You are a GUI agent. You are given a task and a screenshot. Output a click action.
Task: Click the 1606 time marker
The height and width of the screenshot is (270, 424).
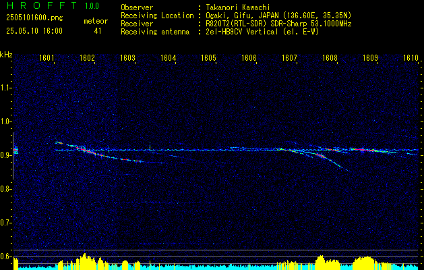249,57
